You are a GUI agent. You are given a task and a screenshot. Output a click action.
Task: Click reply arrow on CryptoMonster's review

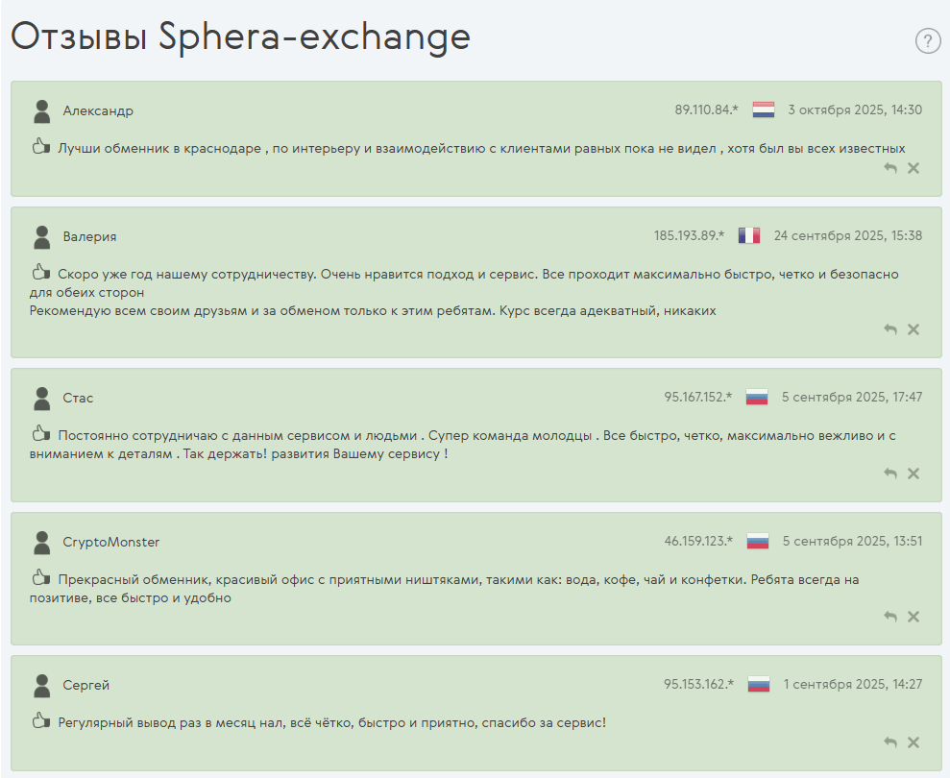pyautogui.click(x=890, y=617)
